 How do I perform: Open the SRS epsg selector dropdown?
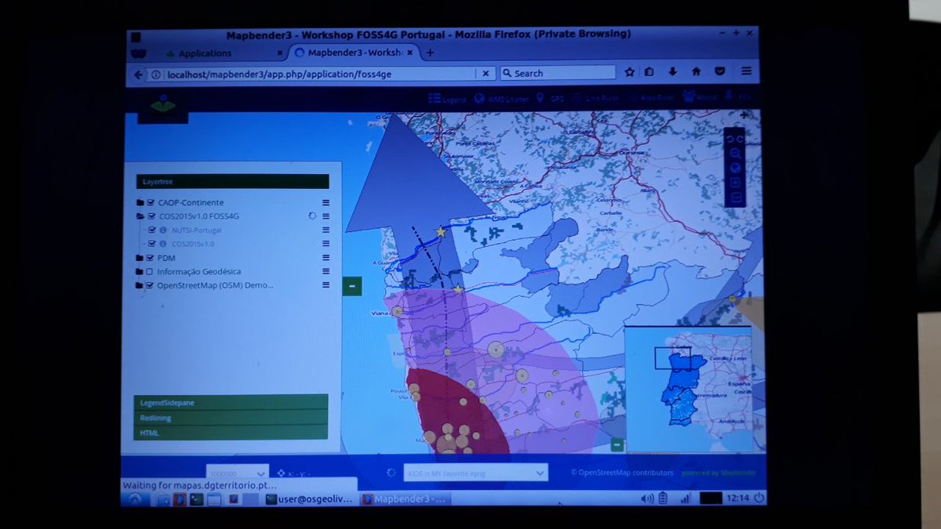click(475, 473)
